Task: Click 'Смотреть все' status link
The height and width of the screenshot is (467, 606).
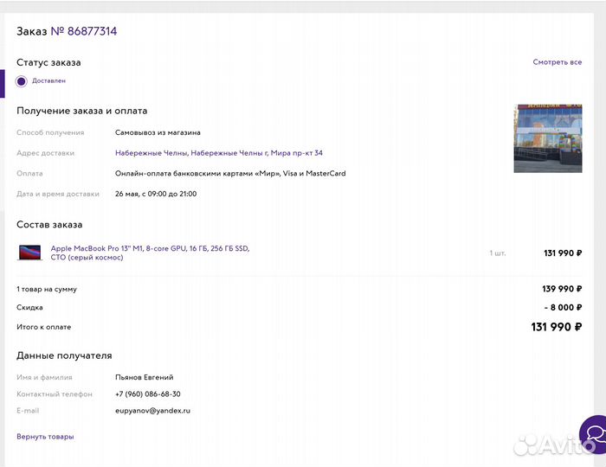Action: pos(557,62)
